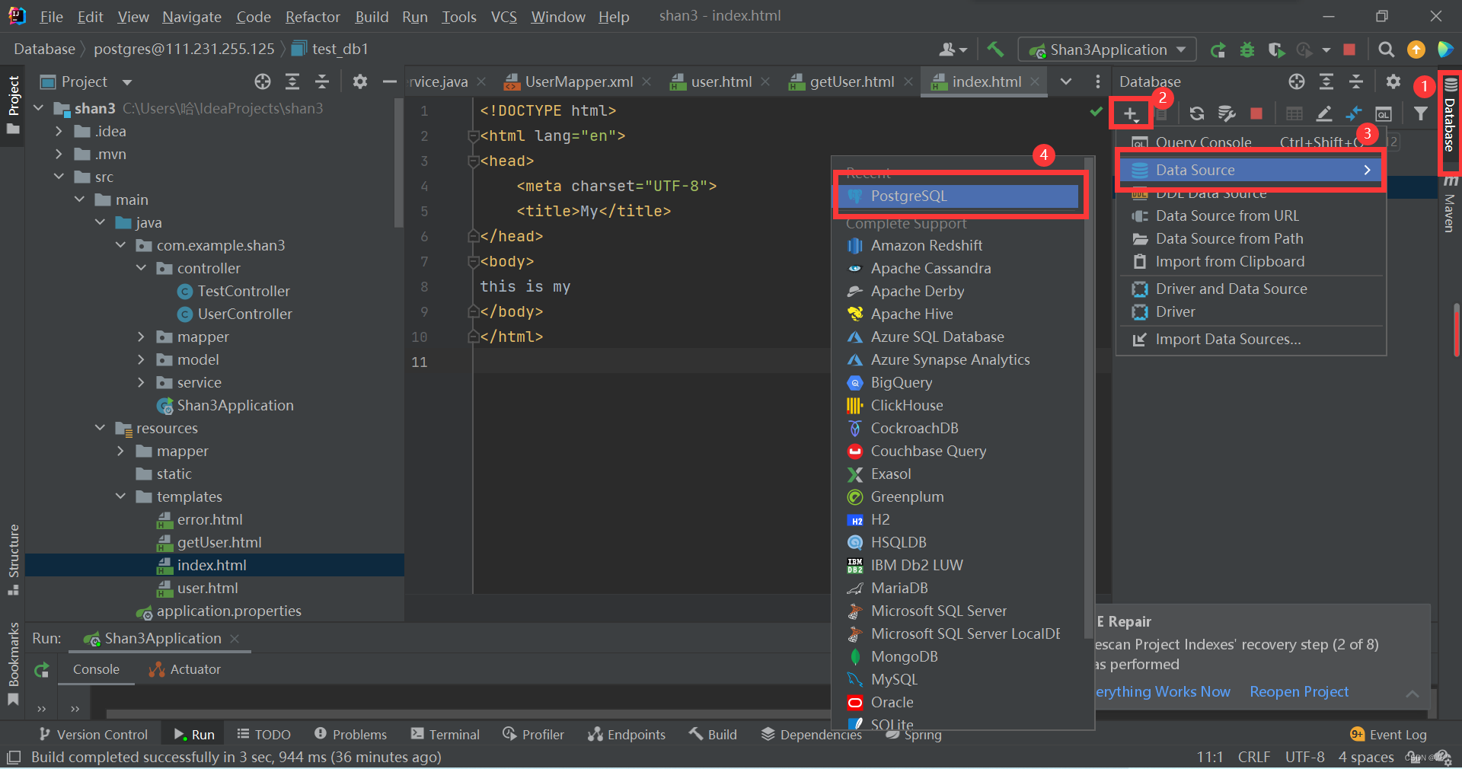Click the table view icon in Database toolbar
Viewport: 1462px width, 769px height.
click(1294, 113)
